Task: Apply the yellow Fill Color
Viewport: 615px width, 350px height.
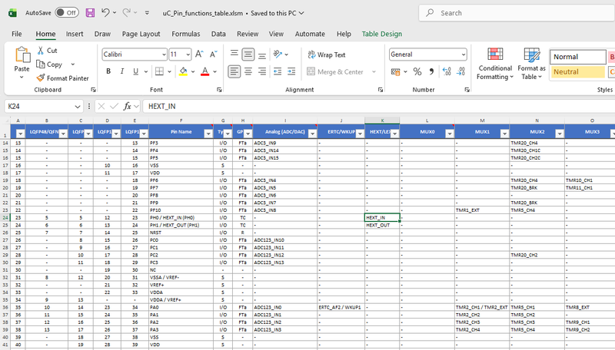Action: click(183, 71)
